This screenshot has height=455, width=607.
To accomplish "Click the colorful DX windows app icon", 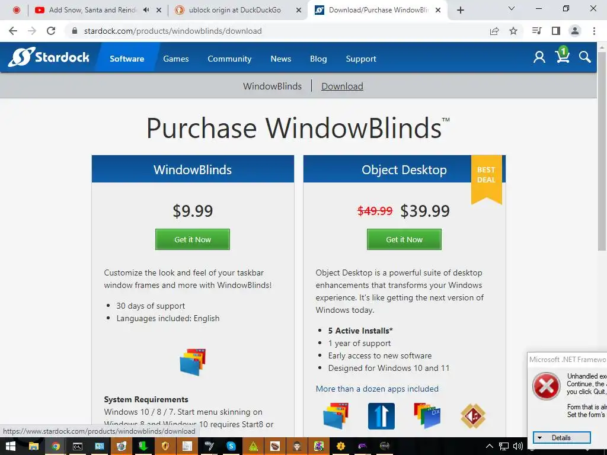I will coord(427,416).
